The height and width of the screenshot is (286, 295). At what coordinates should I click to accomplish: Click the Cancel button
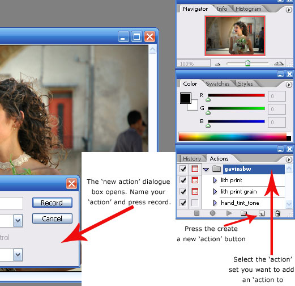point(52,218)
